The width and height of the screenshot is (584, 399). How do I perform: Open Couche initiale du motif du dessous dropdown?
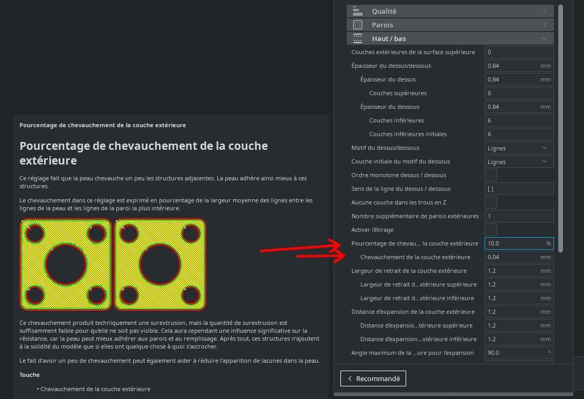click(519, 161)
